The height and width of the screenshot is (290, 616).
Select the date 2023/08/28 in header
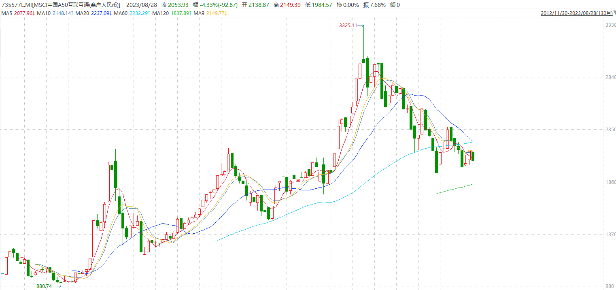click(x=141, y=5)
